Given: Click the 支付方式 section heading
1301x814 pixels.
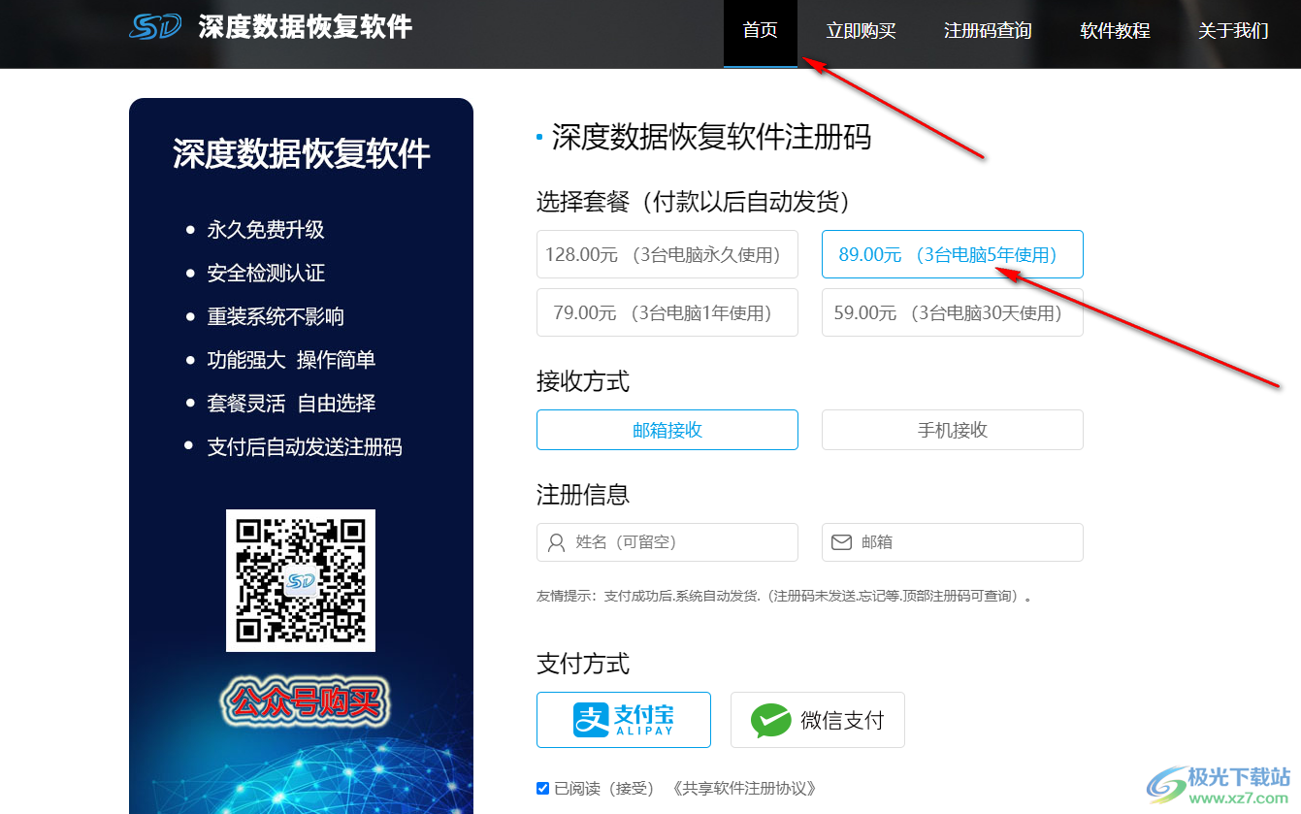Looking at the screenshot, I should (x=583, y=664).
